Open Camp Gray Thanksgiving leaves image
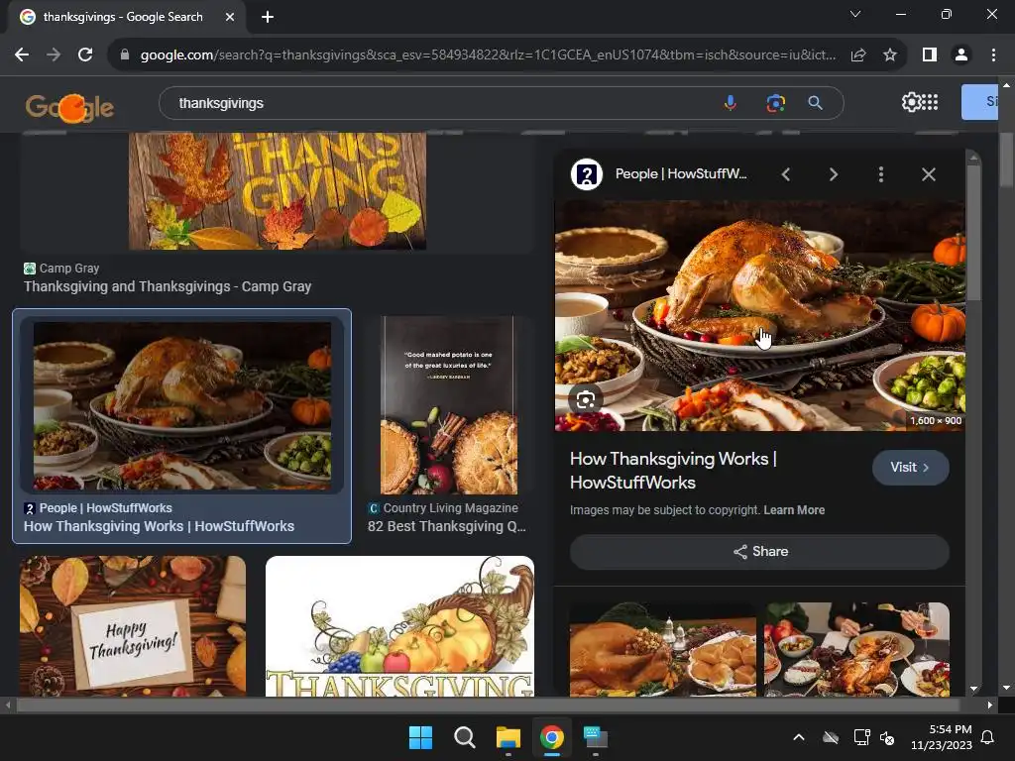Viewport: 1015px width, 761px height. pos(278,191)
